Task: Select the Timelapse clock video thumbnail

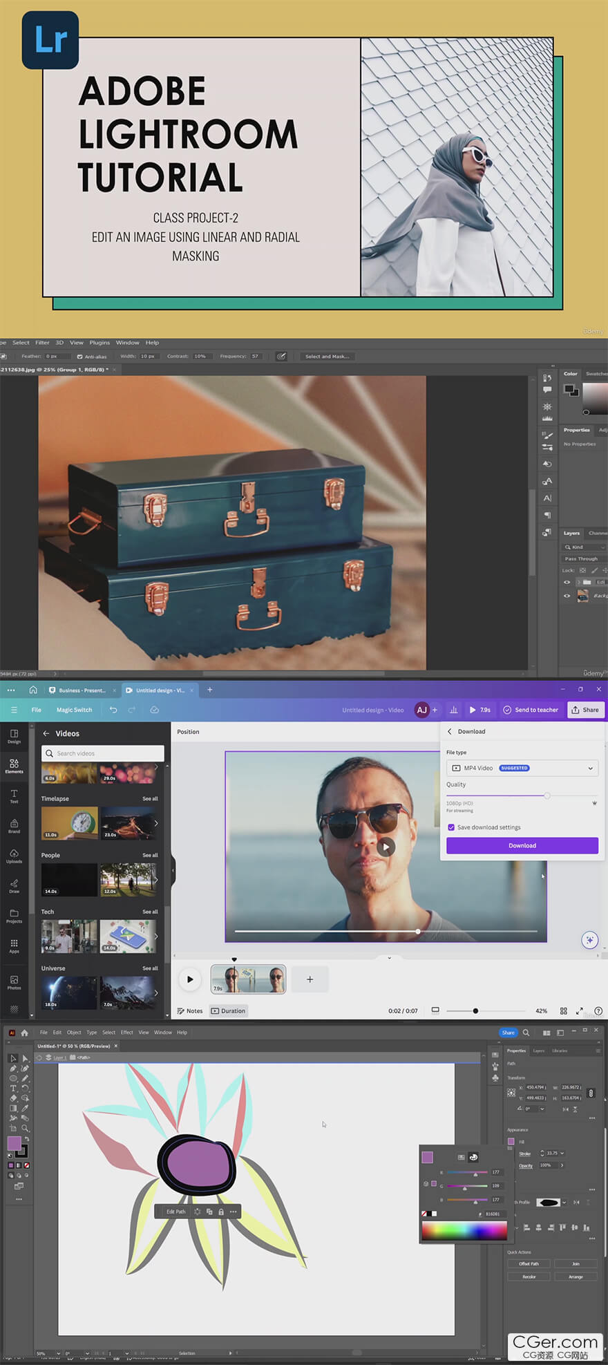Action: pyautogui.click(x=69, y=823)
